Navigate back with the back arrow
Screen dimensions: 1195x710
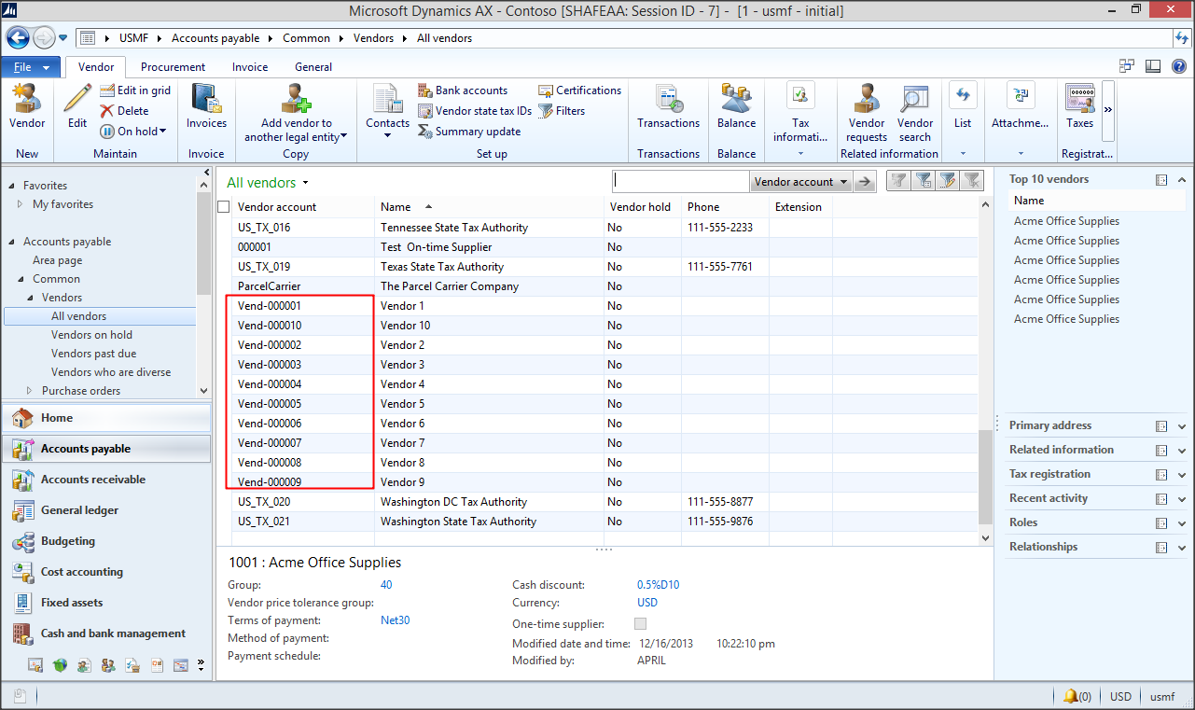(18, 37)
